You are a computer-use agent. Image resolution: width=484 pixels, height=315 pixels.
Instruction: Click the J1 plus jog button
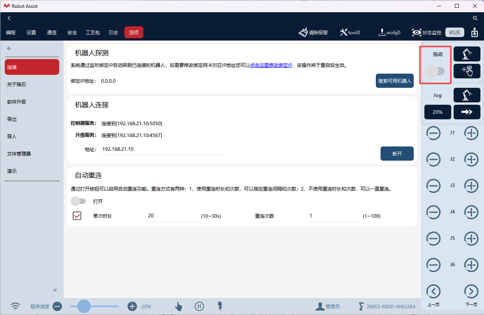pyautogui.click(x=471, y=133)
